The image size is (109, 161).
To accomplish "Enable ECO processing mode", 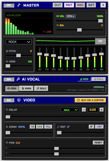I will 84,79.
